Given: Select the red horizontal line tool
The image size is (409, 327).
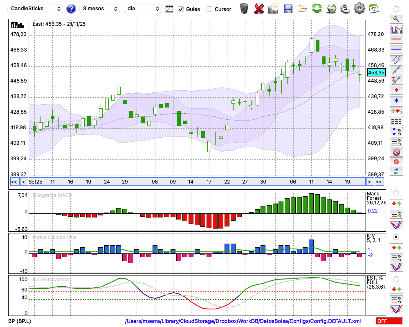Looking at the screenshot, I should click(x=396, y=39).
